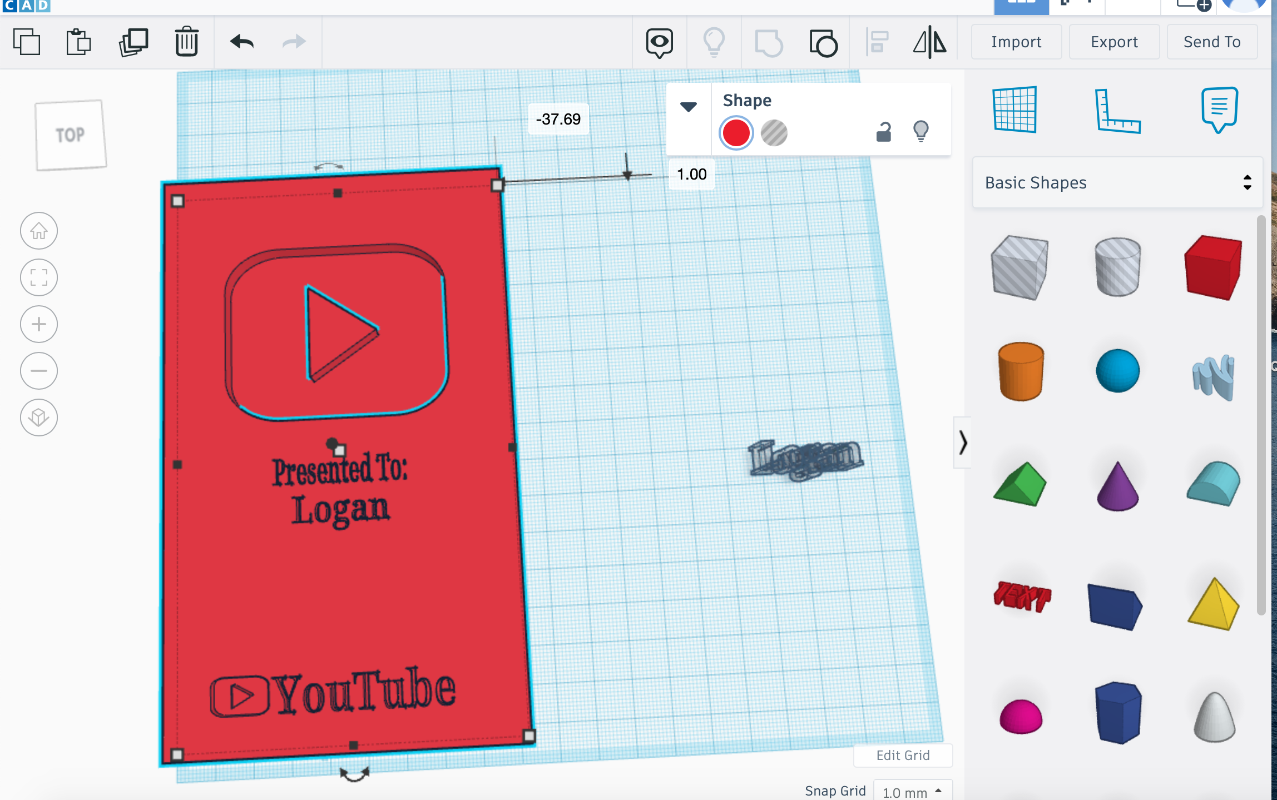
Task: Pick the green Roof shape
Action: coord(1020,484)
